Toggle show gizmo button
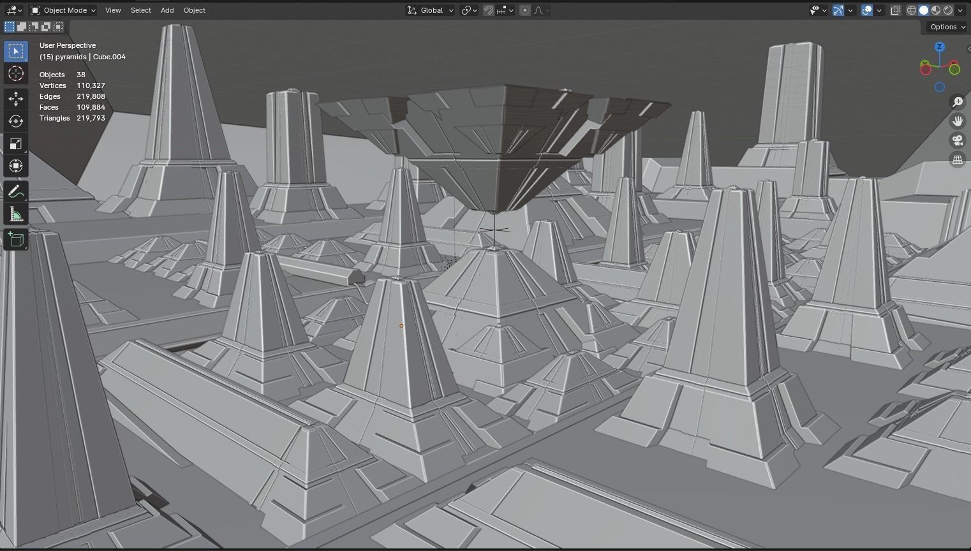Viewport: 971px width, 551px height. pyautogui.click(x=838, y=10)
